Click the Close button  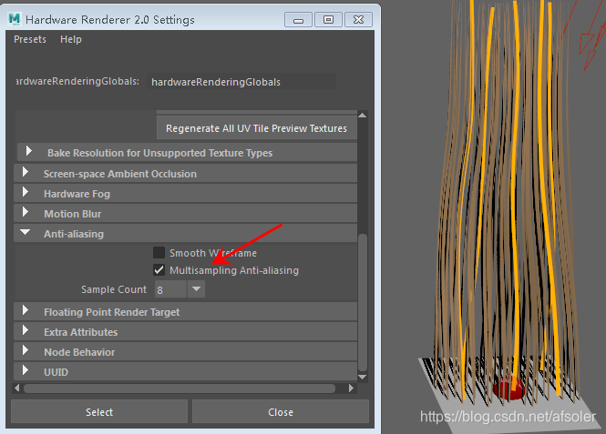pyautogui.click(x=281, y=412)
